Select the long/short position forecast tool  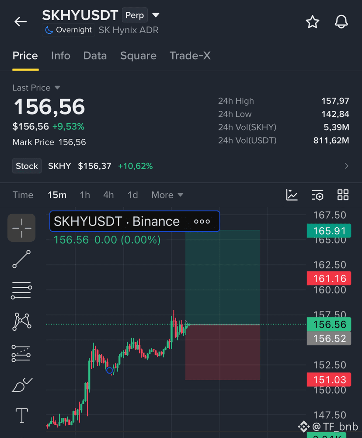pyautogui.click(x=21, y=353)
